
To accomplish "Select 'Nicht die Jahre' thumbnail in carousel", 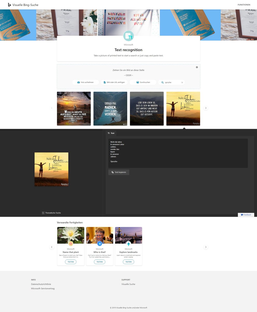I will (x=183, y=109).
